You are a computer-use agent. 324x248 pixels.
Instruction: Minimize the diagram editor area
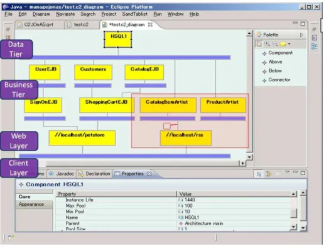(295, 23)
